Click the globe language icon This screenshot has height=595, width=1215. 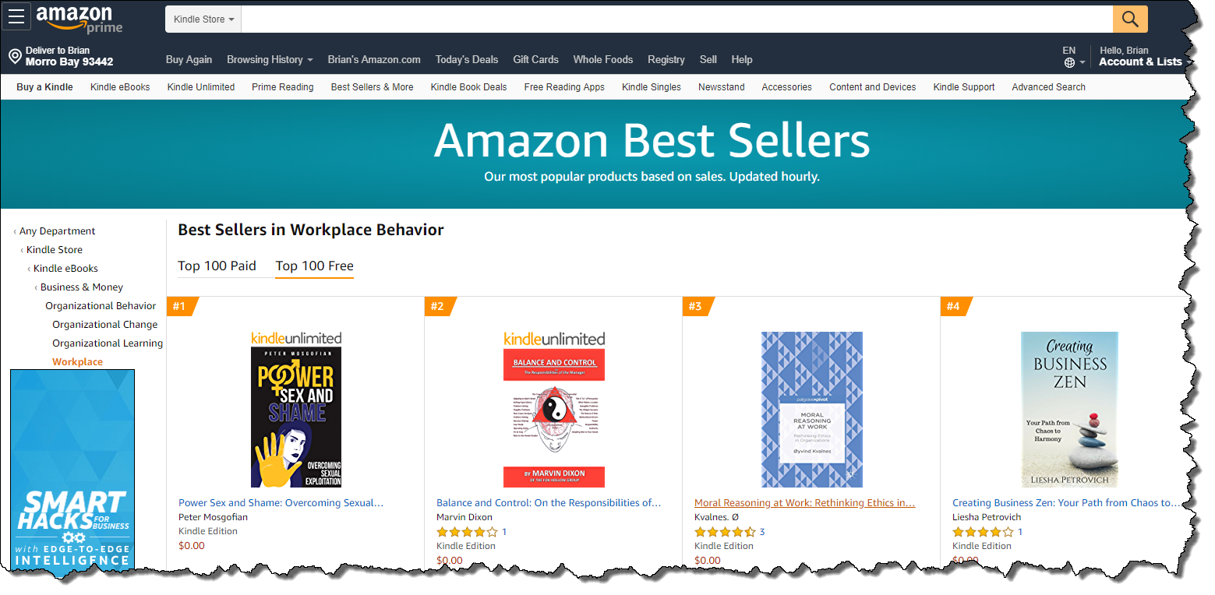click(x=1069, y=62)
